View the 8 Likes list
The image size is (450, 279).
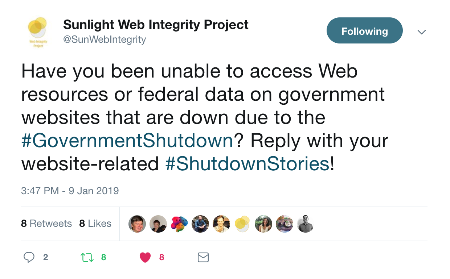coord(95,224)
